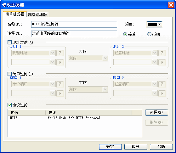Open the 任意地址 dropdown in 地址 2
The image size is (176, 153).
(135, 53)
